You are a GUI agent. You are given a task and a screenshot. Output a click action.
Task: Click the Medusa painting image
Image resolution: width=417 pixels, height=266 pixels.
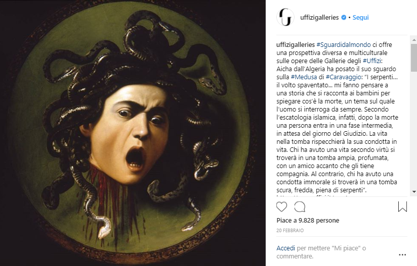(133, 133)
